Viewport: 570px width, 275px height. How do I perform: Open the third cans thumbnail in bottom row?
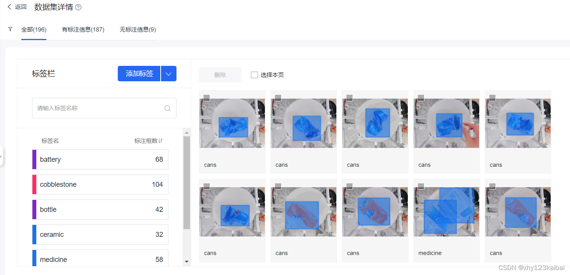pos(375,212)
